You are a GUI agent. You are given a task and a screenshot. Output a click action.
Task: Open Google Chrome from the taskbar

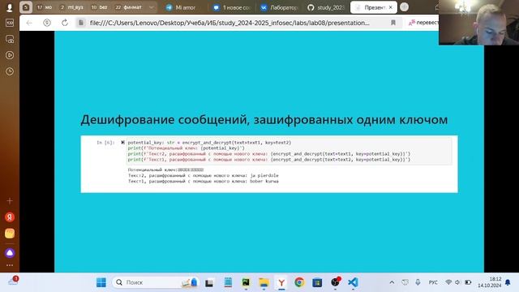pos(299,282)
